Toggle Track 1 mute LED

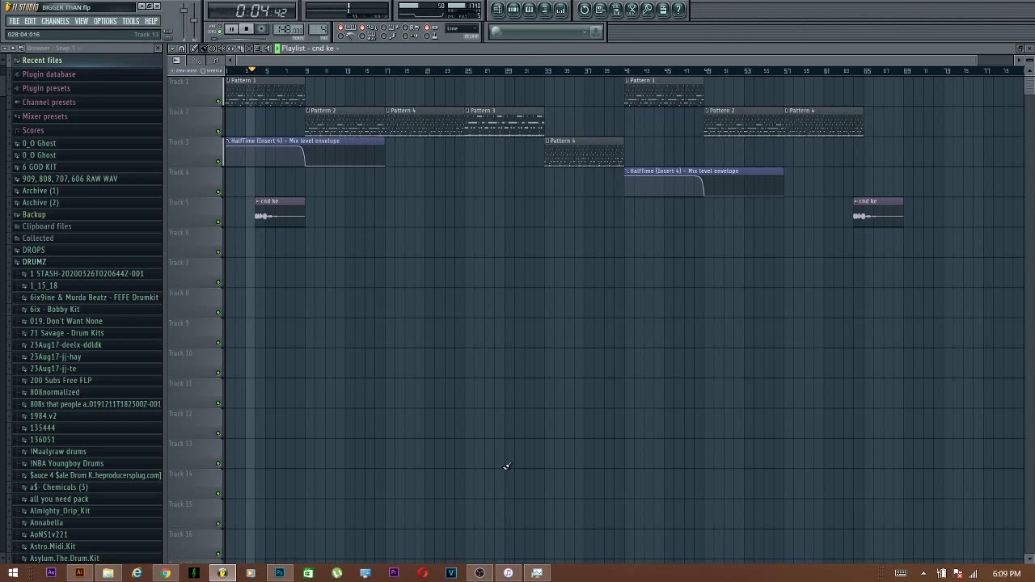pos(218,101)
